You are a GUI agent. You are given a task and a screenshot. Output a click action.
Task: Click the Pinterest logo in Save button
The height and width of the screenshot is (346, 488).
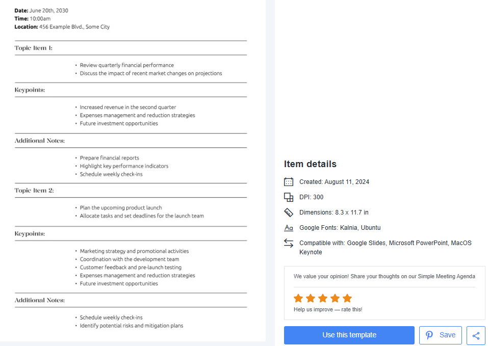(x=429, y=335)
